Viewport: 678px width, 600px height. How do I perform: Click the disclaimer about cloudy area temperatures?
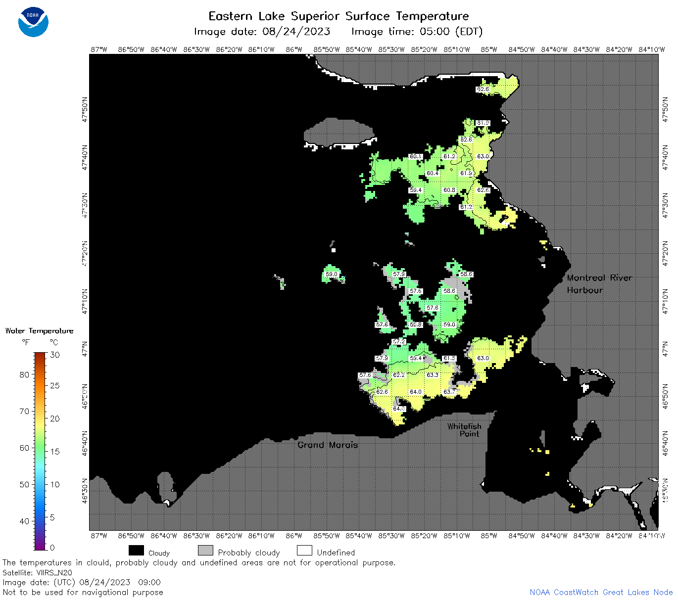[199, 562]
